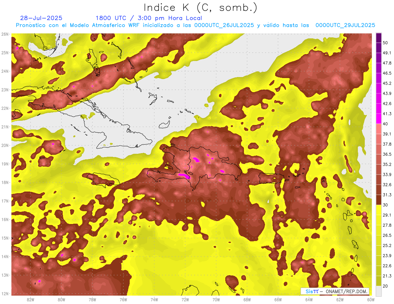
Task: Select the "22N" latitude label
Action: tap(5, 108)
